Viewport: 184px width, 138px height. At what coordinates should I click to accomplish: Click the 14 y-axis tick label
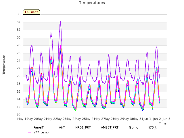coord(18,99)
